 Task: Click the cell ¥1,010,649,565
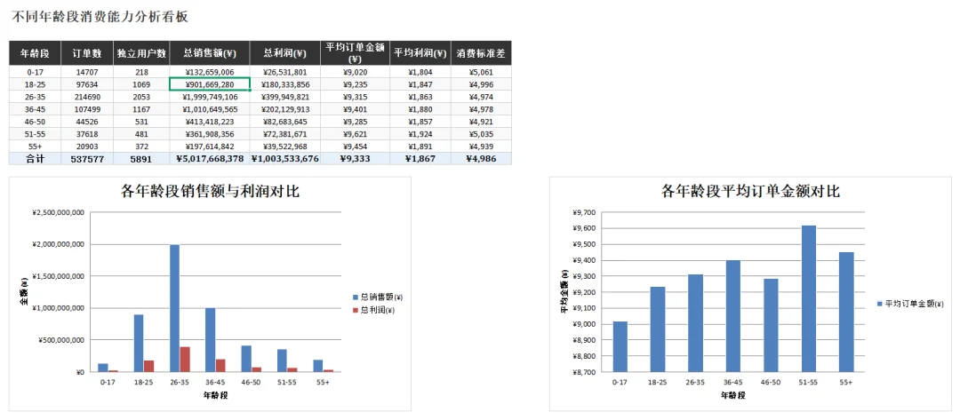click(x=210, y=109)
